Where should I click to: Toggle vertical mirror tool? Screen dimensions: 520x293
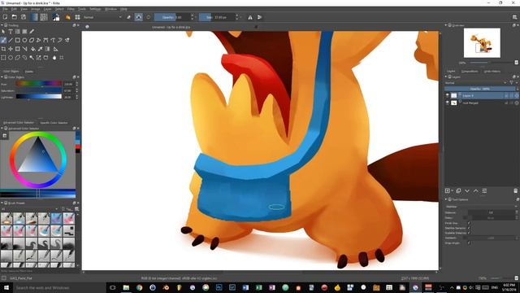(260, 17)
